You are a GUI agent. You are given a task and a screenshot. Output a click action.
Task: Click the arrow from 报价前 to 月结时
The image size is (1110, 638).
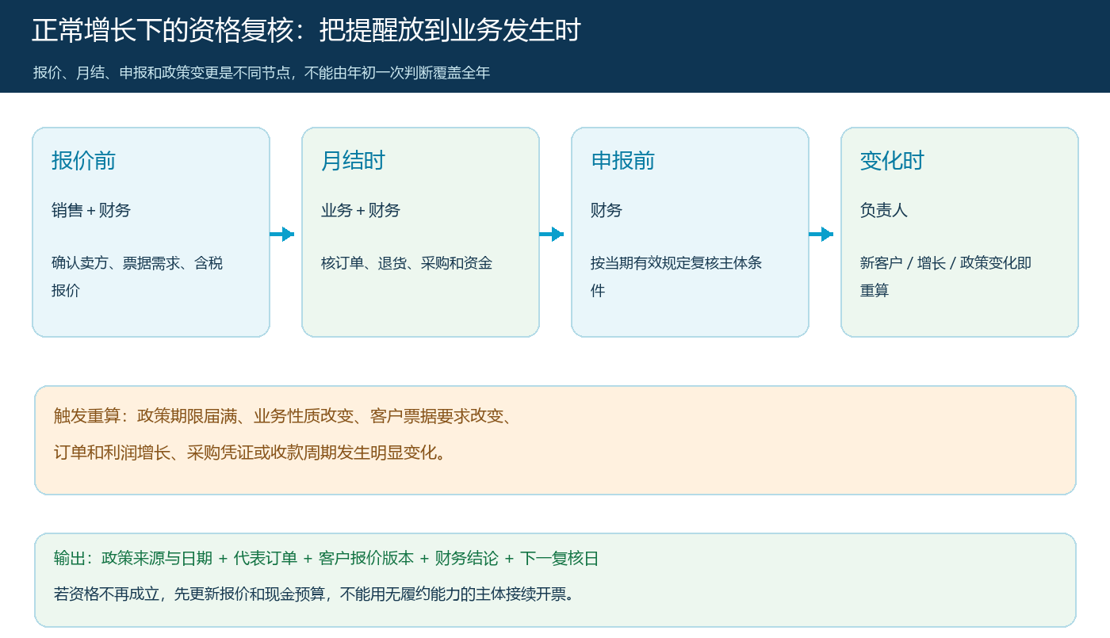click(x=282, y=234)
